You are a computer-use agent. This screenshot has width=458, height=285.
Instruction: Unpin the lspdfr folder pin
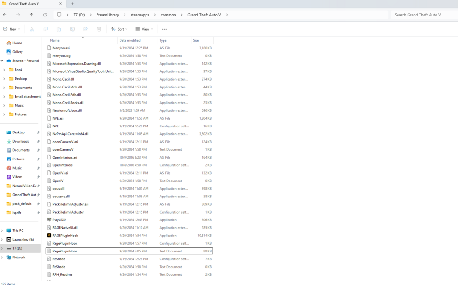(x=38, y=213)
